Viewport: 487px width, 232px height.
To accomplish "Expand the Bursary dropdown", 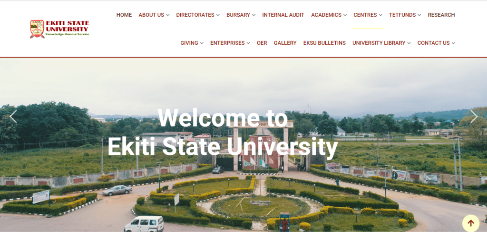I will tap(241, 15).
